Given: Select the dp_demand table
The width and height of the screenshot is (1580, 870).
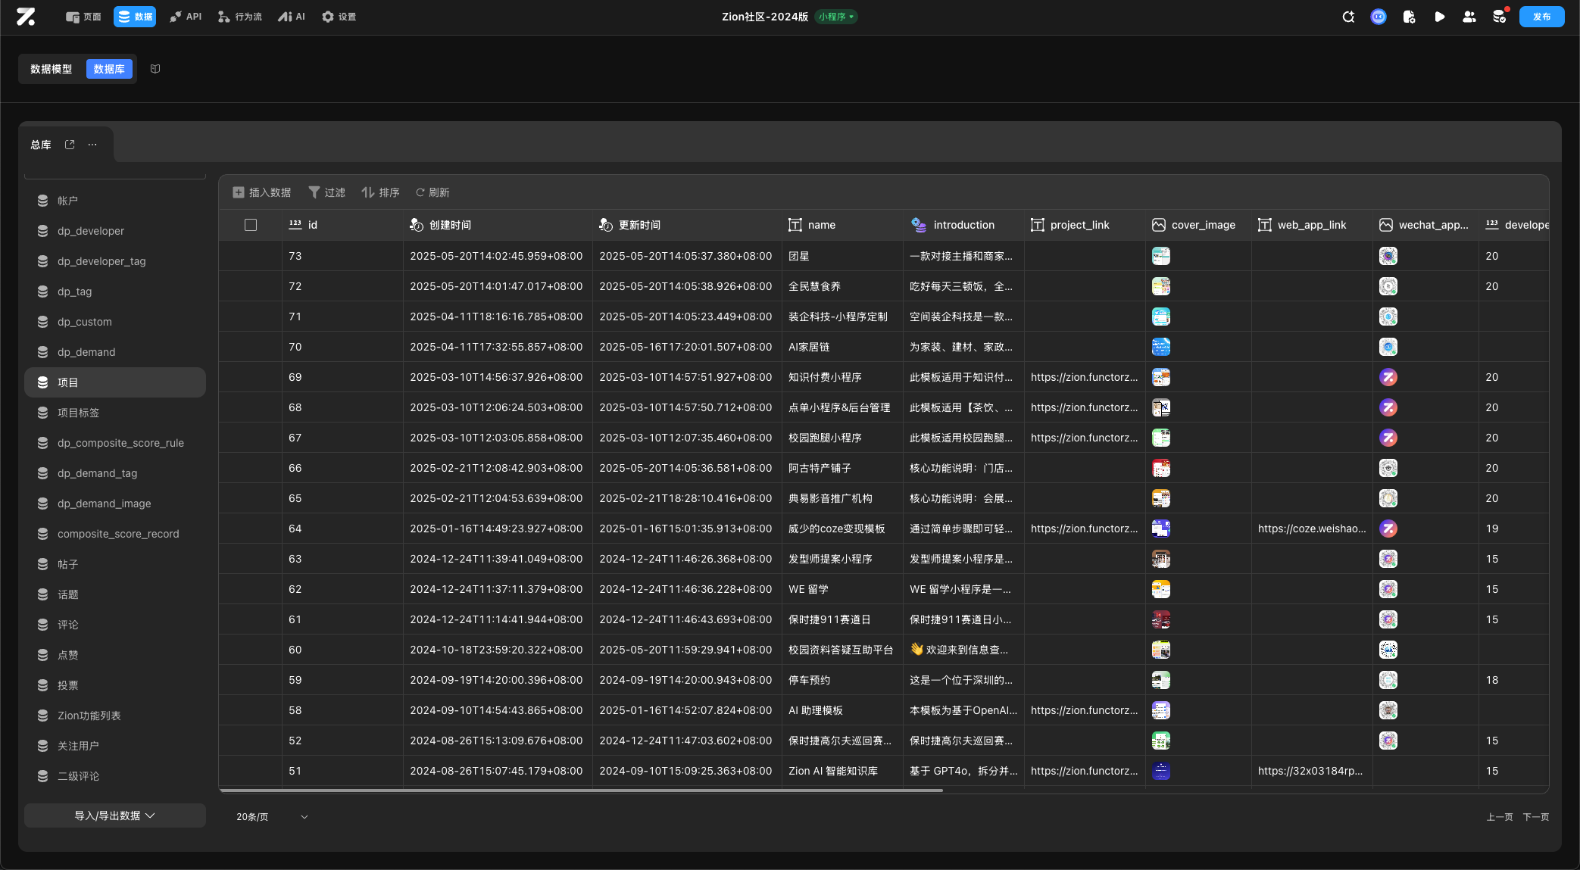Looking at the screenshot, I should 115,352.
